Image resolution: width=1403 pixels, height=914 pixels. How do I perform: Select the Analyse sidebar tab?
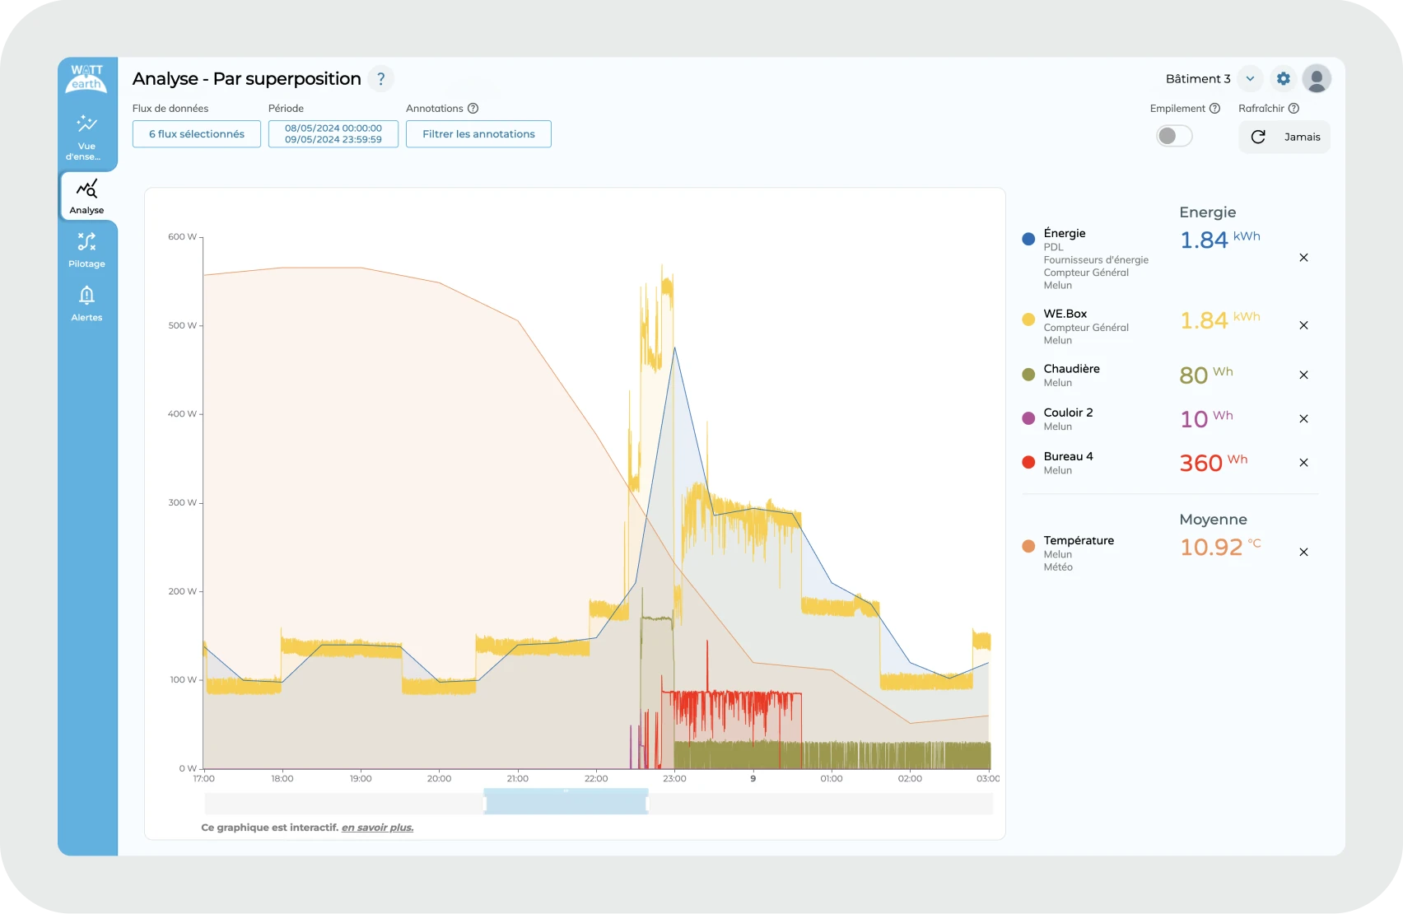pos(86,196)
